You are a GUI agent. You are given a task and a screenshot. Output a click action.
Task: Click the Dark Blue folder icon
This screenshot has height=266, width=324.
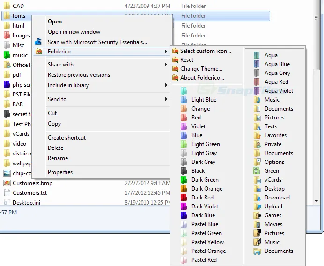point(184,215)
